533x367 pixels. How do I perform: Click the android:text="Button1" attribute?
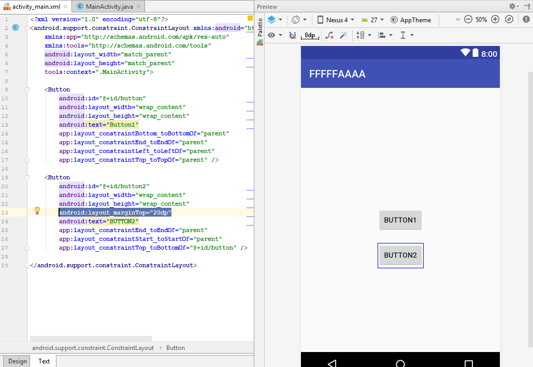click(98, 125)
